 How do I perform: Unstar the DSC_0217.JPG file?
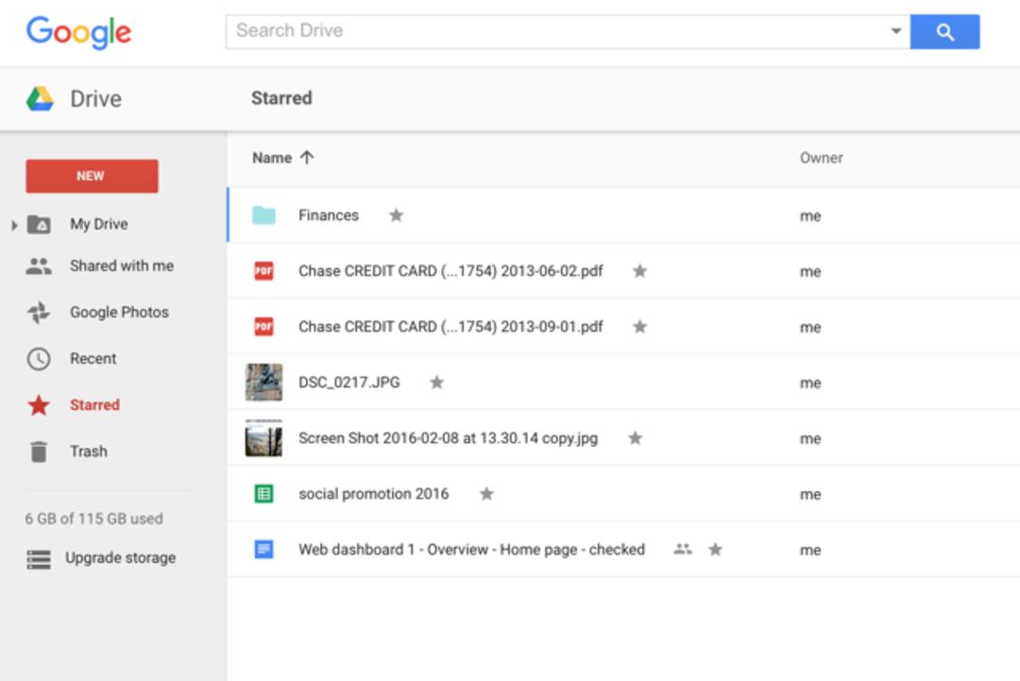pyautogui.click(x=437, y=383)
